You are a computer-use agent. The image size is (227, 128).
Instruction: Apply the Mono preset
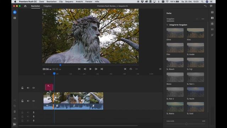point(175,78)
